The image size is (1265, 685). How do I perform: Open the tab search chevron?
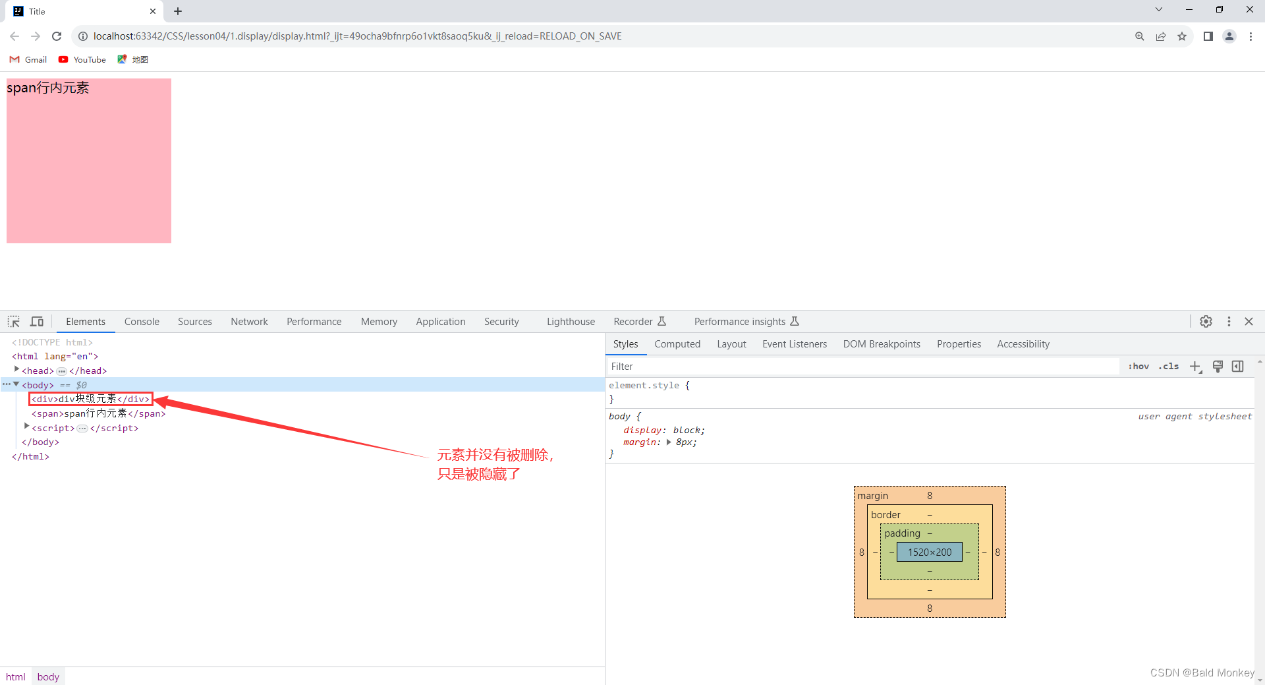1159,9
